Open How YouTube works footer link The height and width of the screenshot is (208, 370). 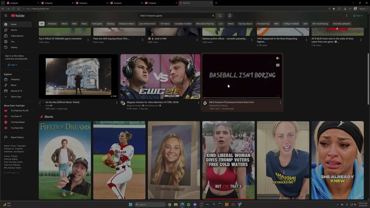[13, 162]
